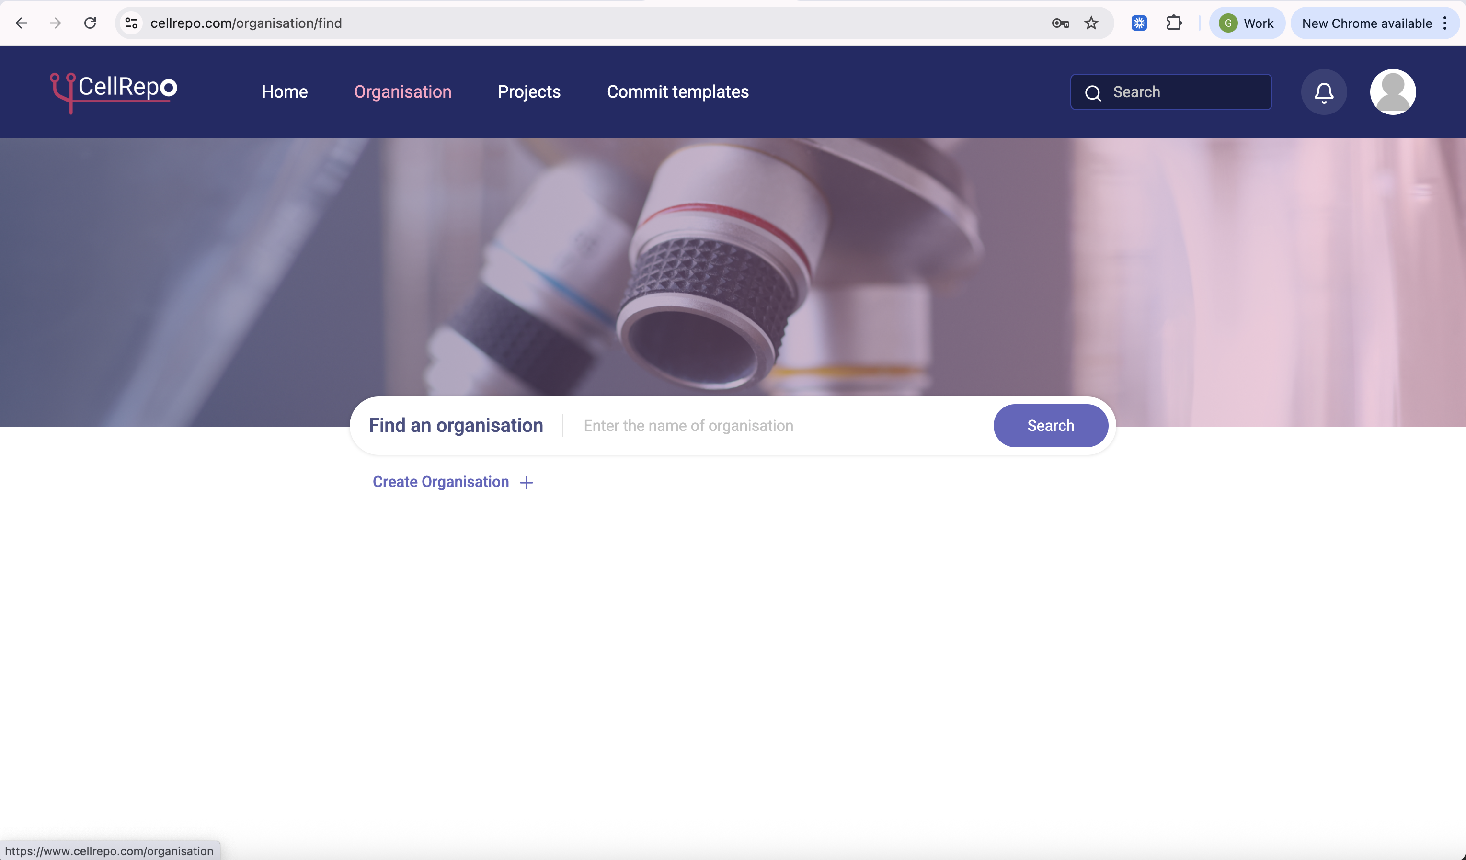Open the user profile avatar
This screenshot has height=860, width=1466.
1392,92
